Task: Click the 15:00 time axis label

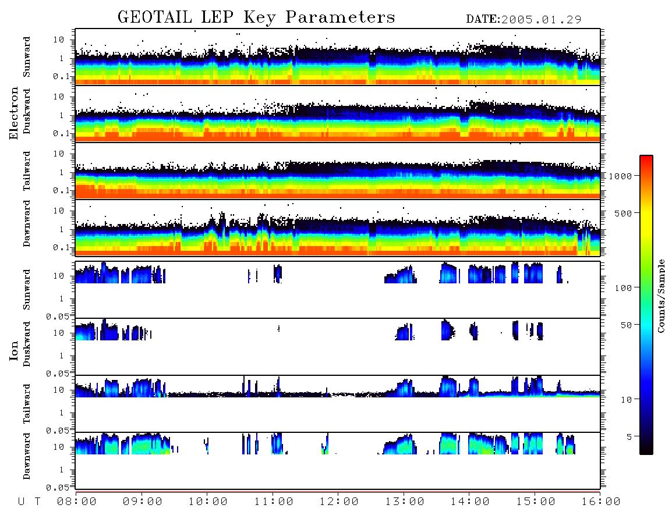Action: coord(536,502)
